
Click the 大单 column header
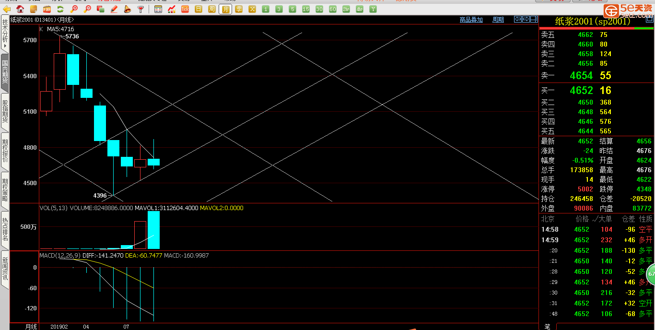point(606,219)
